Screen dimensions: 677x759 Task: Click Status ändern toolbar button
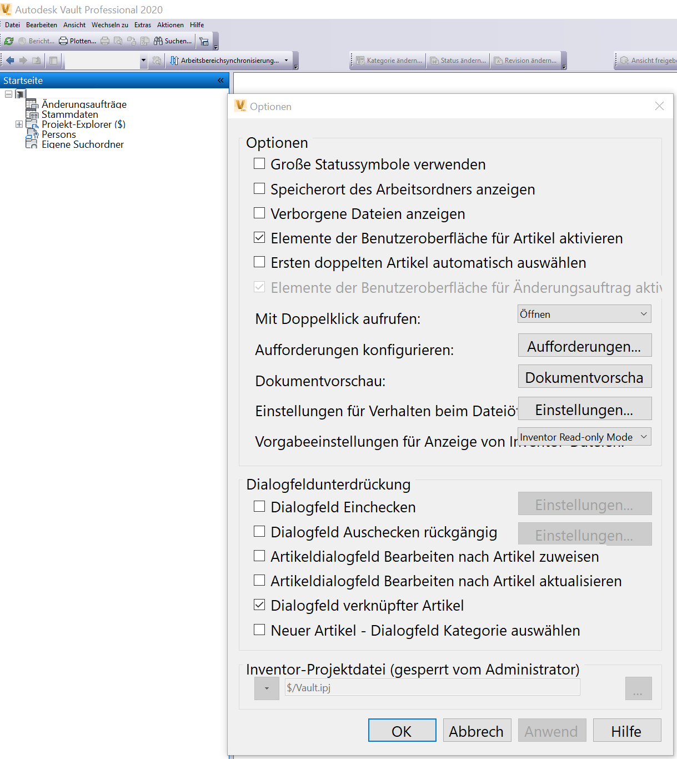coord(458,60)
